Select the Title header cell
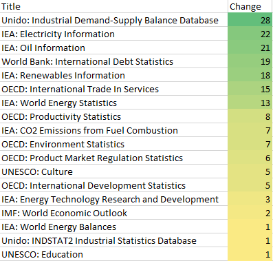Image resolution: width=273 pixels, height=261 pixels. tap(113, 6)
